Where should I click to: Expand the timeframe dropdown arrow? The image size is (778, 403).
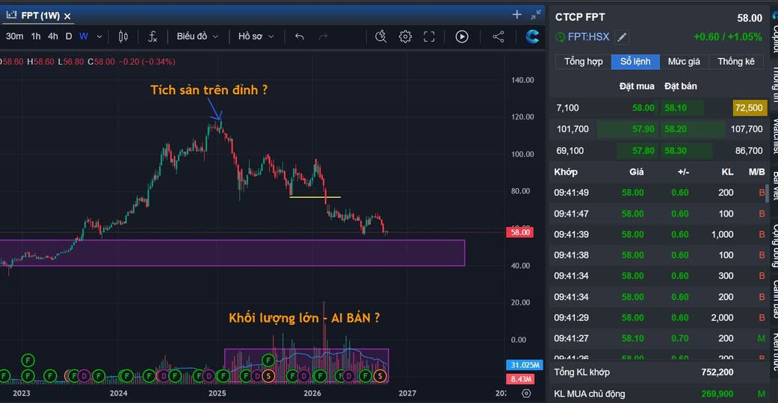(99, 37)
